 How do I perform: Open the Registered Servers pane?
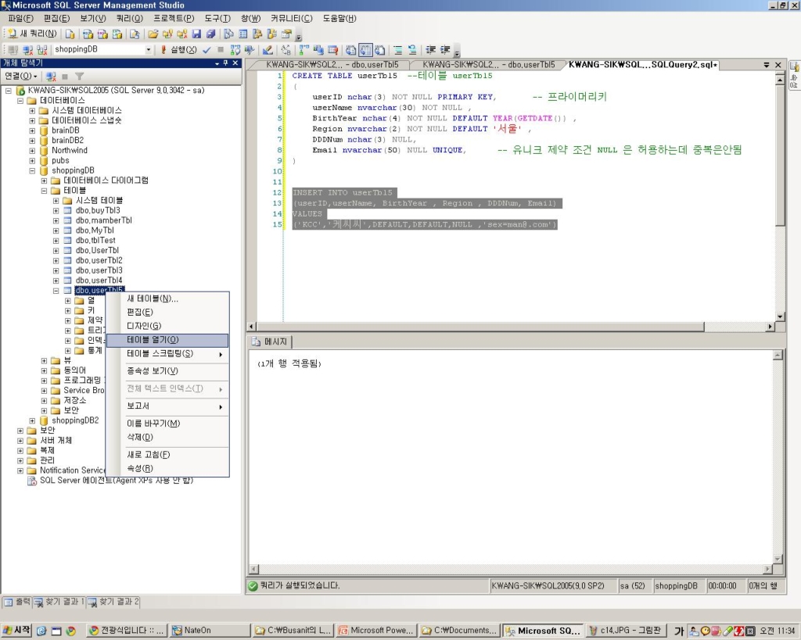[x=229, y=34]
